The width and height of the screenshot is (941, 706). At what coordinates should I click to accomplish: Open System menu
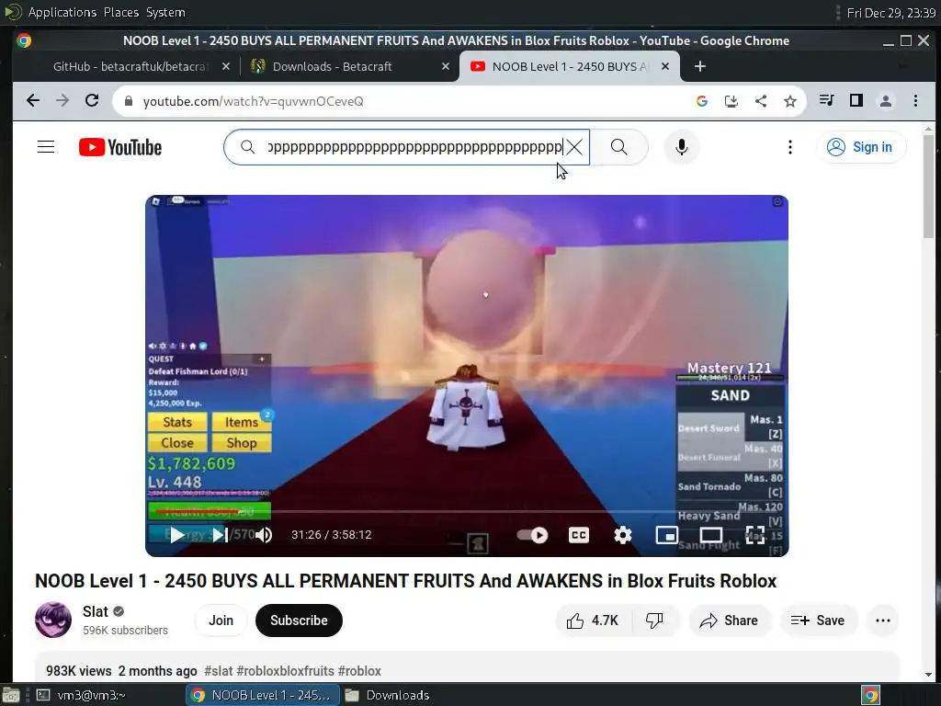(165, 12)
